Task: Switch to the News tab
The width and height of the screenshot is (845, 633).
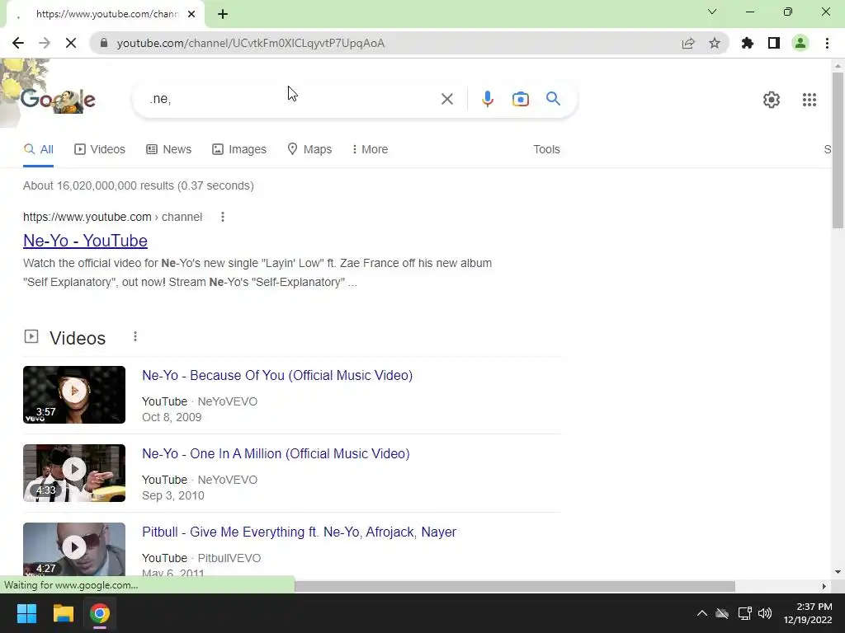Action: coord(168,149)
